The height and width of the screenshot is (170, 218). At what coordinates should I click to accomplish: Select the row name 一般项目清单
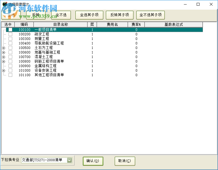tap(46, 30)
